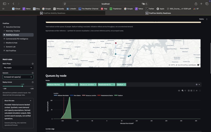Click the chart Zoom out button

click(x=191, y=91)
